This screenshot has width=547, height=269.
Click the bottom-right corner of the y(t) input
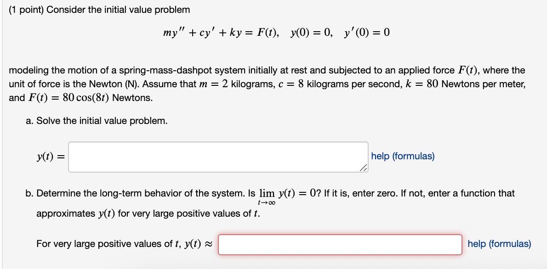click(365, 170)
